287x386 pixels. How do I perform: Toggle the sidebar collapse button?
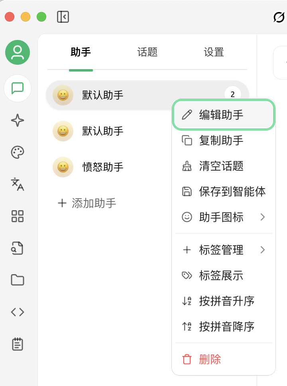(x=63, y=17)
